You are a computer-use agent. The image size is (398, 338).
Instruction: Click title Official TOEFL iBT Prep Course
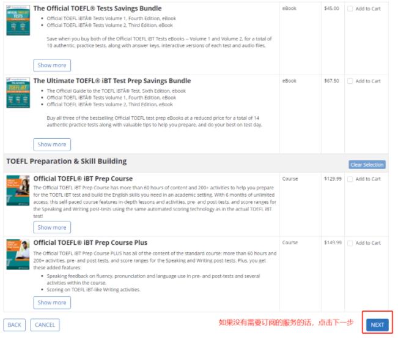coord(83,179)
